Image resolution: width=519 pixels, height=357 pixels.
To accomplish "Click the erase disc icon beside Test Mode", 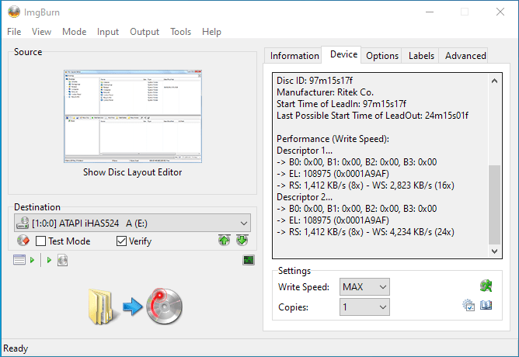I will [x=23, y=241].
